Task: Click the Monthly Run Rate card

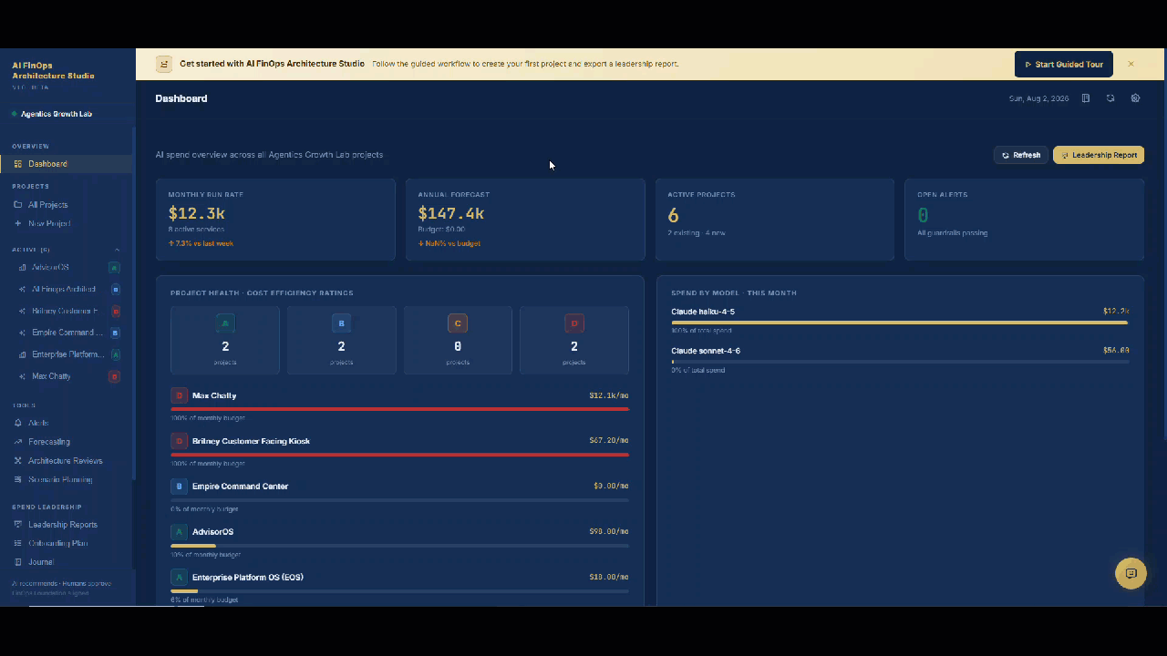Action: tap(275, 220)
